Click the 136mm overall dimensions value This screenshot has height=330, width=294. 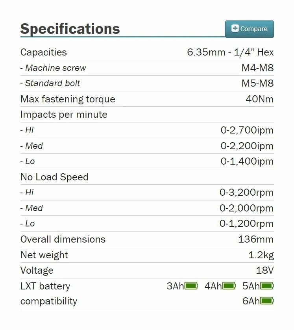[256, 239]
